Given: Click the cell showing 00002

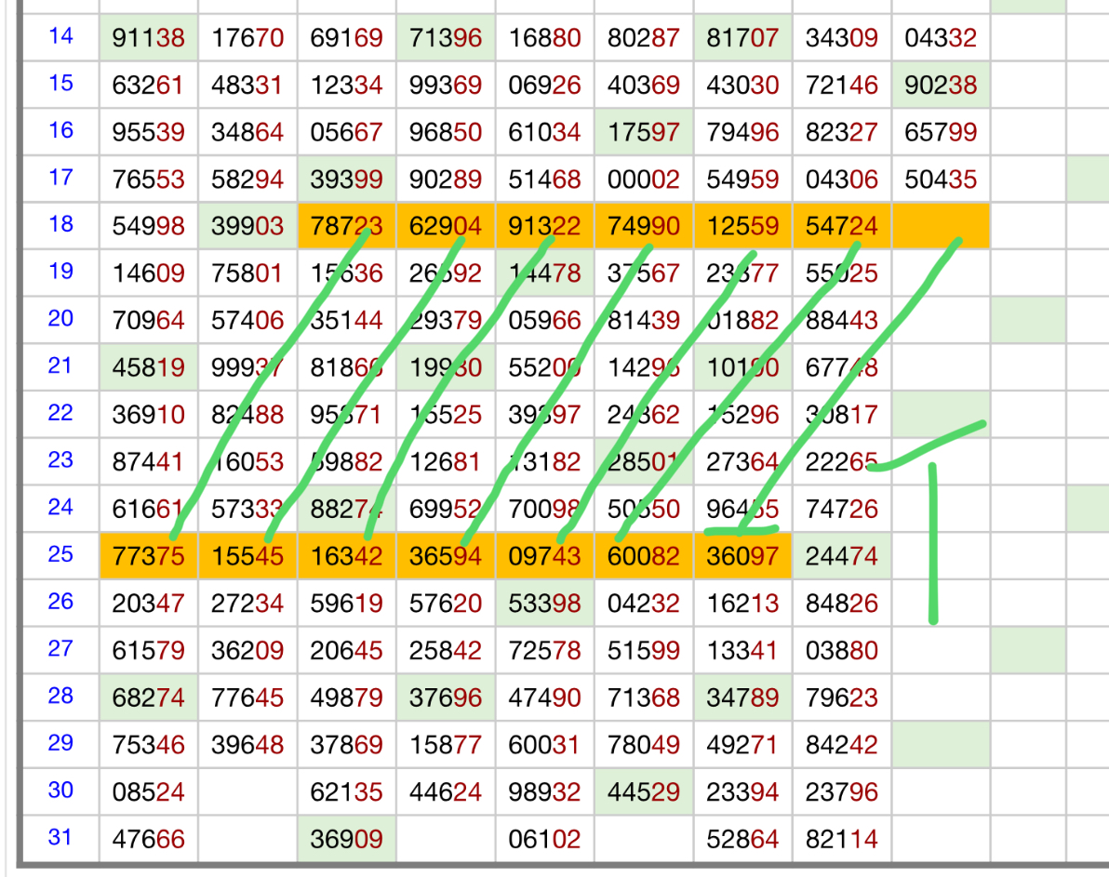Looking at the screenshot, I should click(644, 179).
